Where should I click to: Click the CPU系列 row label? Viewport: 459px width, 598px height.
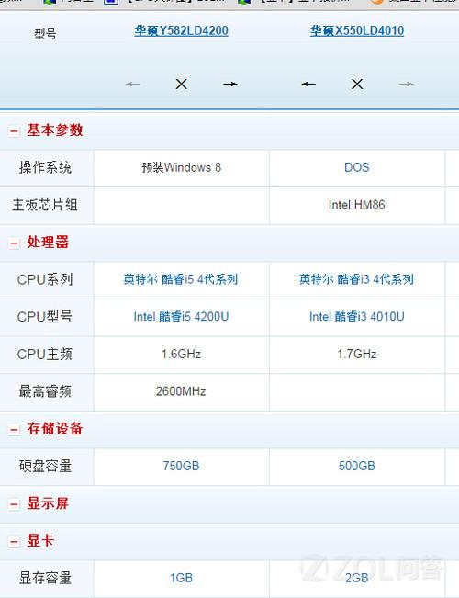(45, 279)
